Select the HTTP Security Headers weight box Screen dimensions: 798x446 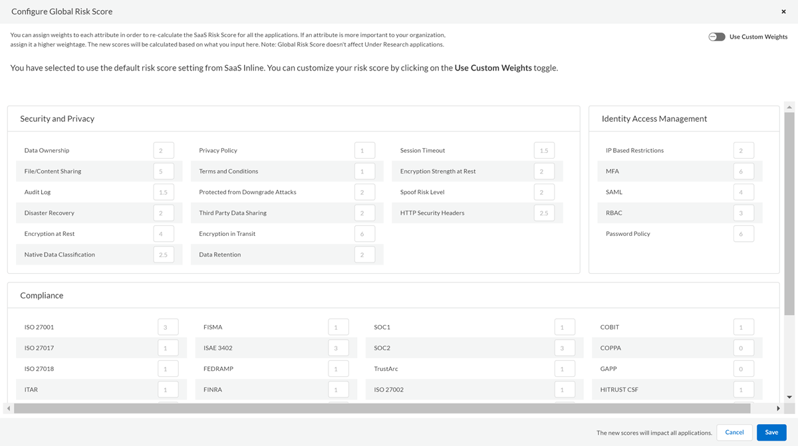coord(544,213)
